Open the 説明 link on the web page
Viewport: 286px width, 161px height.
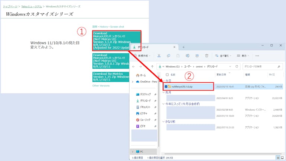[x=95, y=27]
